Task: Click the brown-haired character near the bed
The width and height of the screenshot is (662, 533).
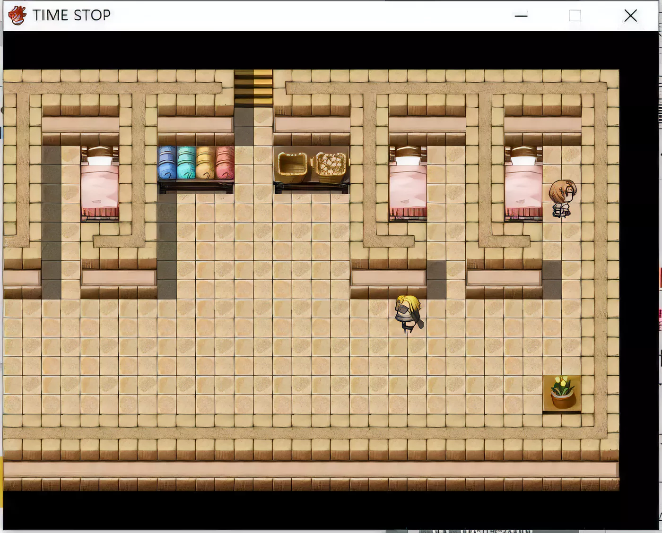Action: click(x=562, y=198)
